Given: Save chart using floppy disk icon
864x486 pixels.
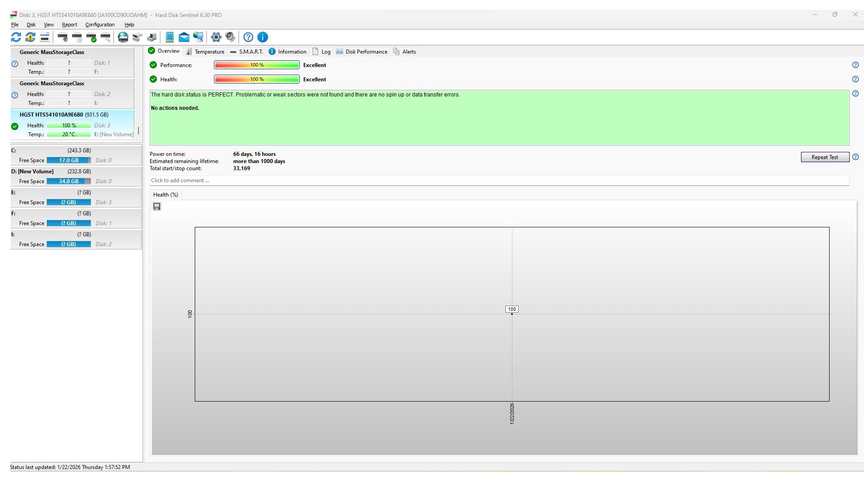Looking at the screenshot, I should (157, 206).
